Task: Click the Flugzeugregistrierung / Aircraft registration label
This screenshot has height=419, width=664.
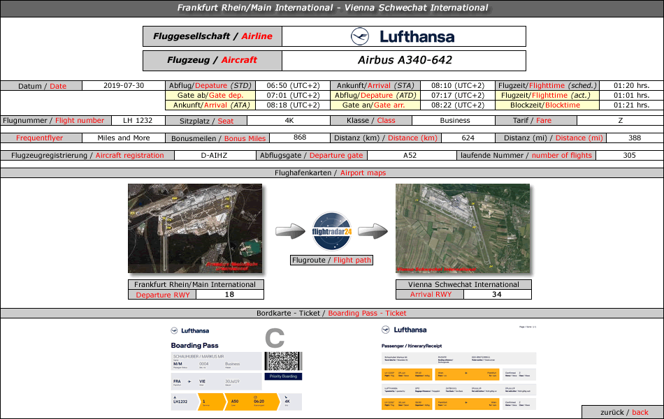Action: pos(87,155)
